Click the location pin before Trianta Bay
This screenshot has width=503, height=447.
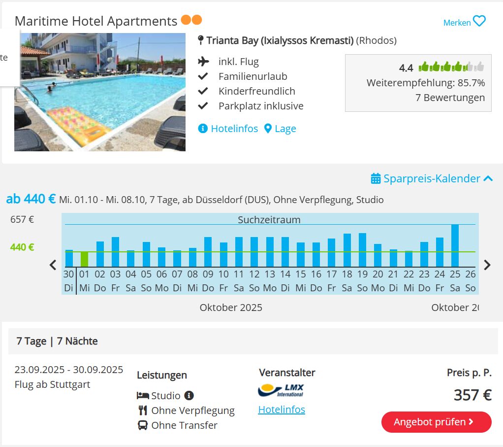(x=201, y=40)
